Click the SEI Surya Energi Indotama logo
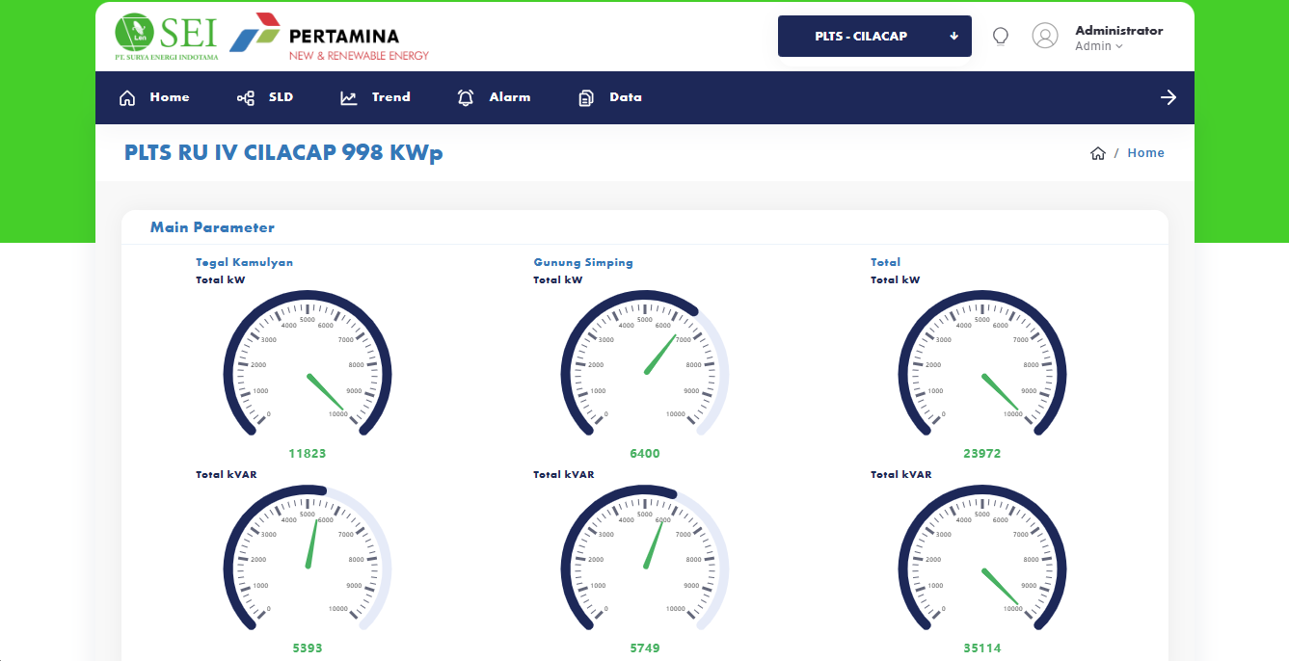Image resolution: width=1289 pixels, height=661 pixels. 166,37
